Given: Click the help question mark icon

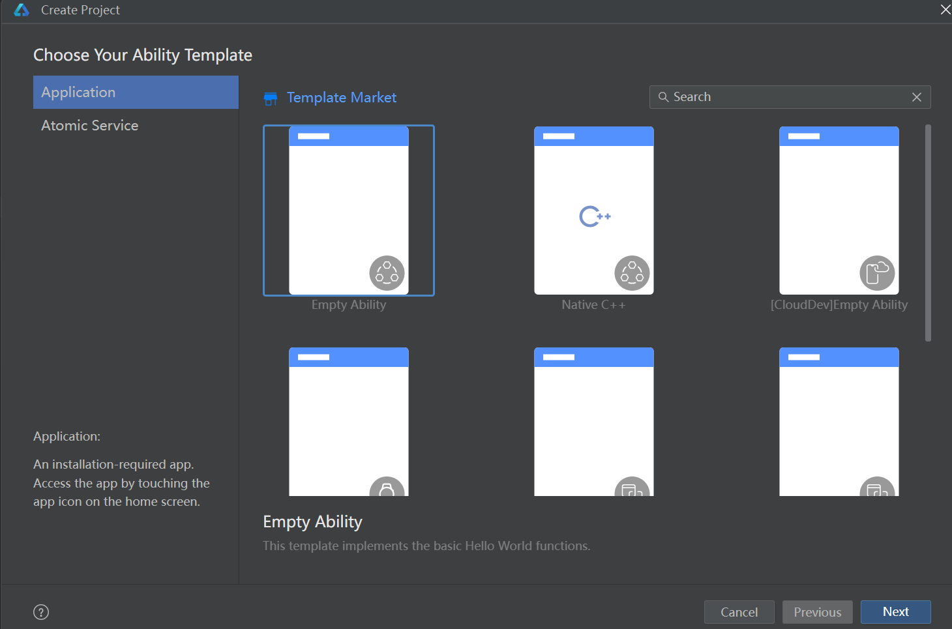Looking at the screenshot, I should pyautogui.click(x=41, y=612).
